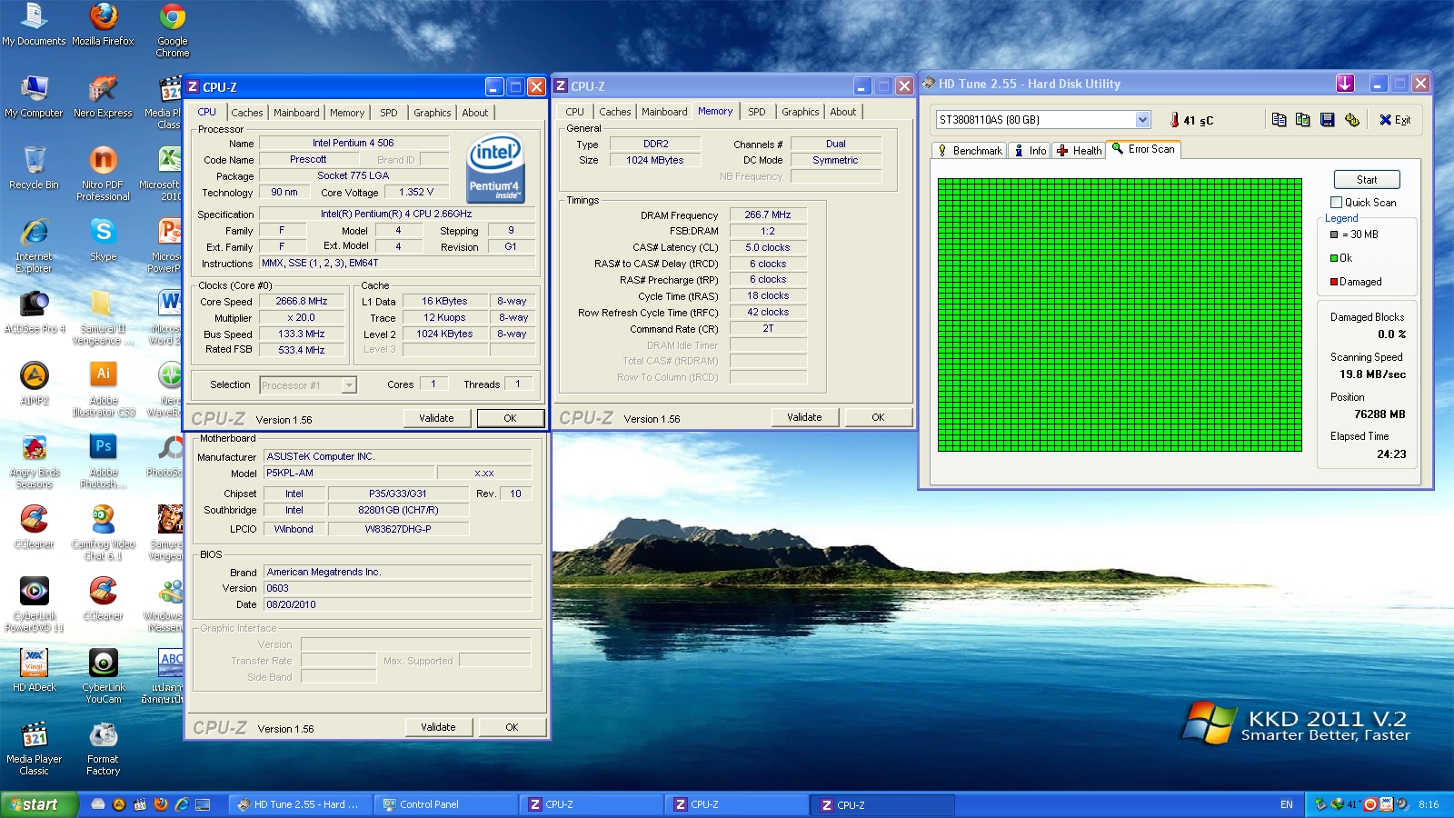The width and height of the screenshot is (1454, 818).
Task: Click the purple down-arrow tray icon in HD Tune title bar
Action: [x=1345, y=84]
